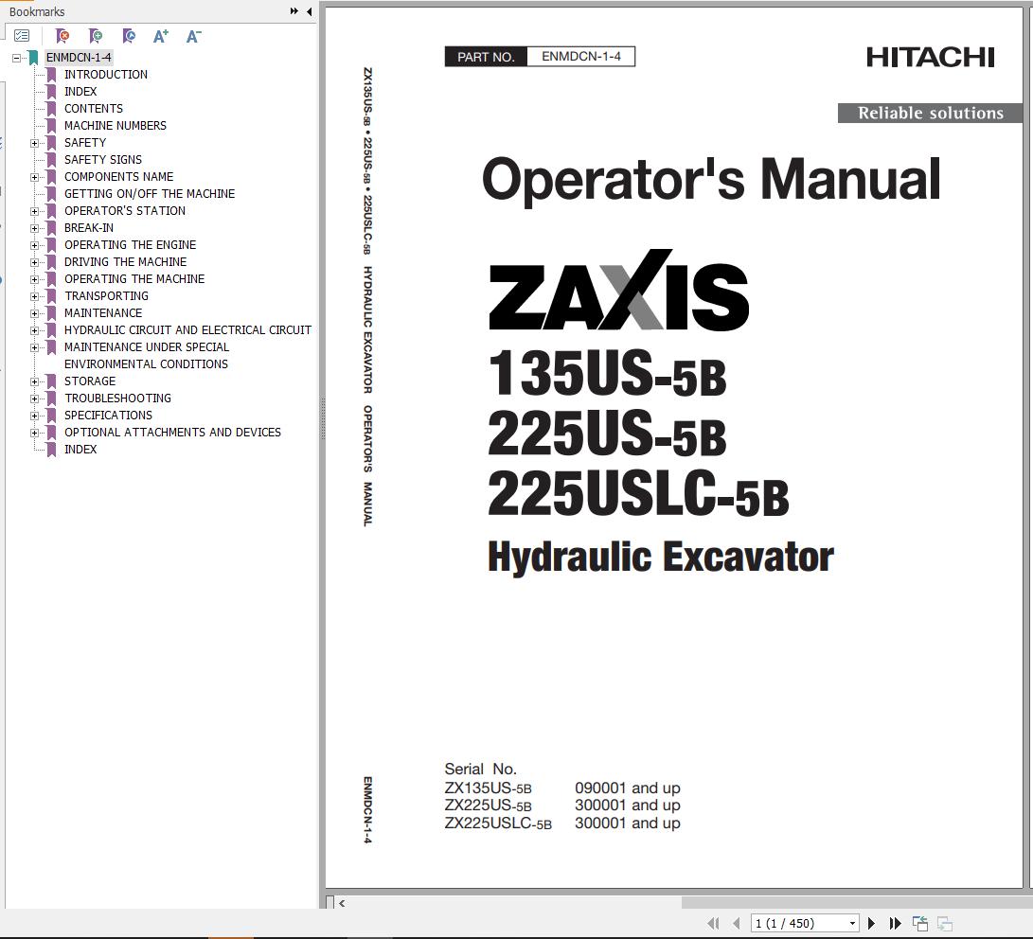Collapse the Bookmarks panel with left arrow
The height and width of the screenshot is (939, 1033).
tap(309, 11)
